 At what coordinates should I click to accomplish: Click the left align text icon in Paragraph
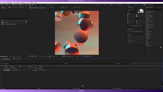point(128,32)
